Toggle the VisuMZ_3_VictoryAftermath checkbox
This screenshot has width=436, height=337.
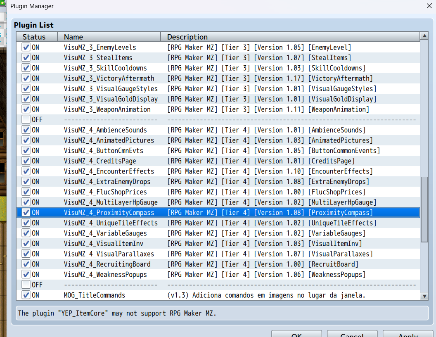click(x=26, y=78)
